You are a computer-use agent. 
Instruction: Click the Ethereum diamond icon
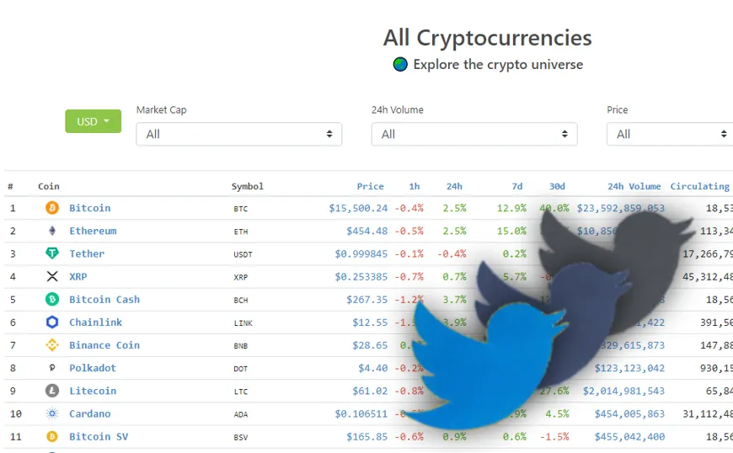(x=52, y=231)
